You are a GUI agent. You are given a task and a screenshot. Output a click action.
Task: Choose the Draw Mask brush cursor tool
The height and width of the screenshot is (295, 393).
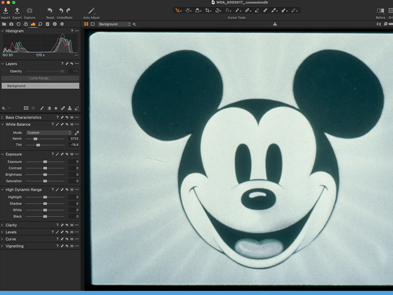click(x=237, y=11)
